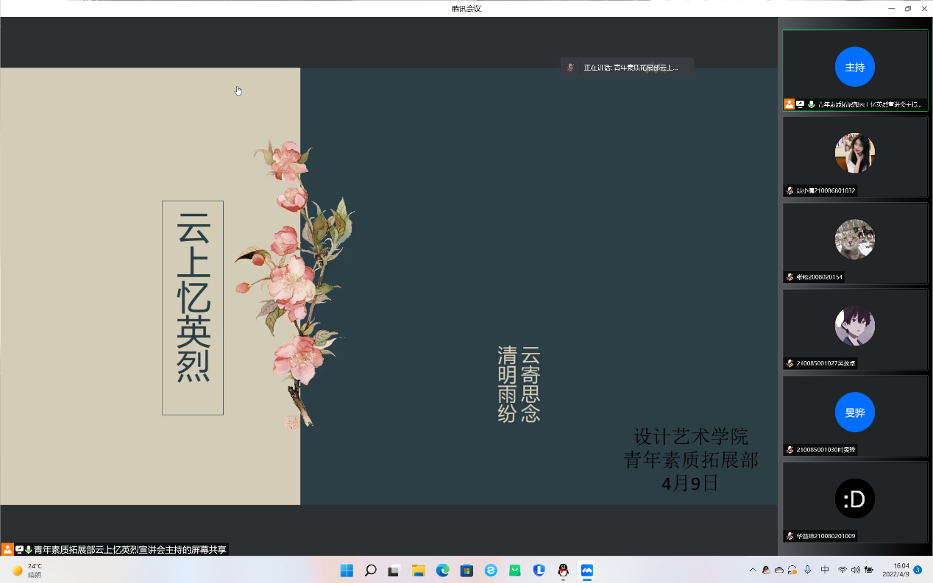933x583 pixels.
Task: Open taskbar search magnifier
Action: (x=370, y=571)
